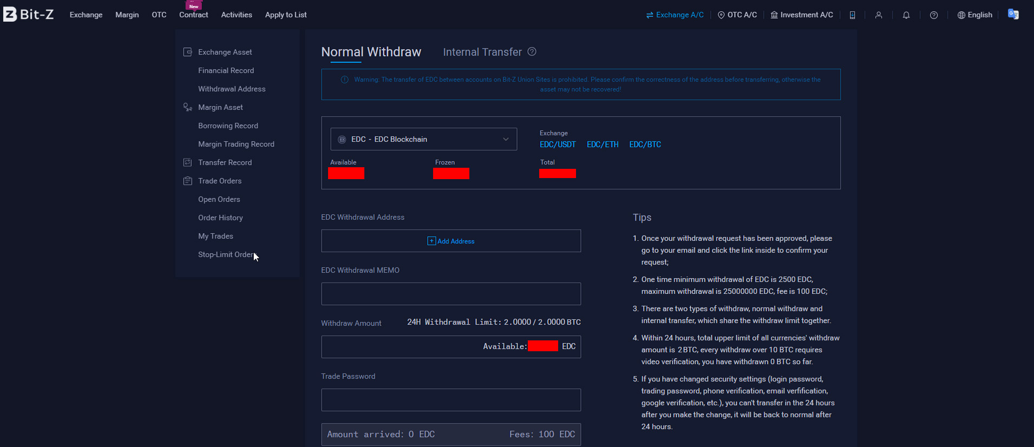Click the 'Fees: 100 EDC' text
Image resolution: width=1034 pixels, height=447 pixels.
coord(542,434)
